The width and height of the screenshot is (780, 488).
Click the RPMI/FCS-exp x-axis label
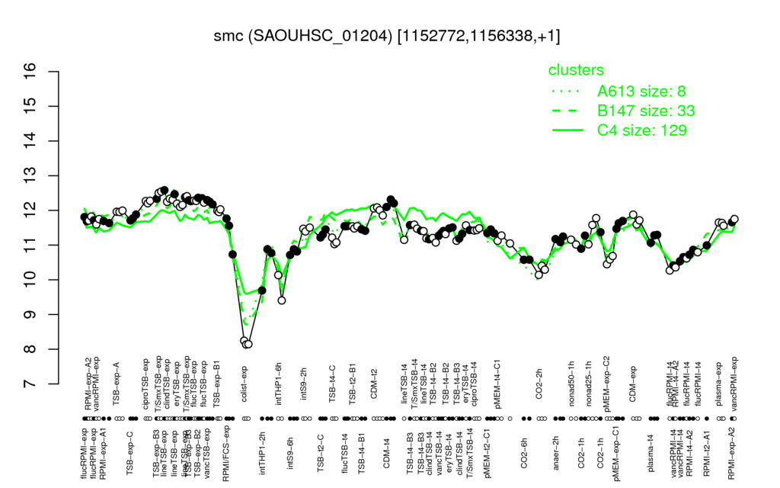coord(226,454)
